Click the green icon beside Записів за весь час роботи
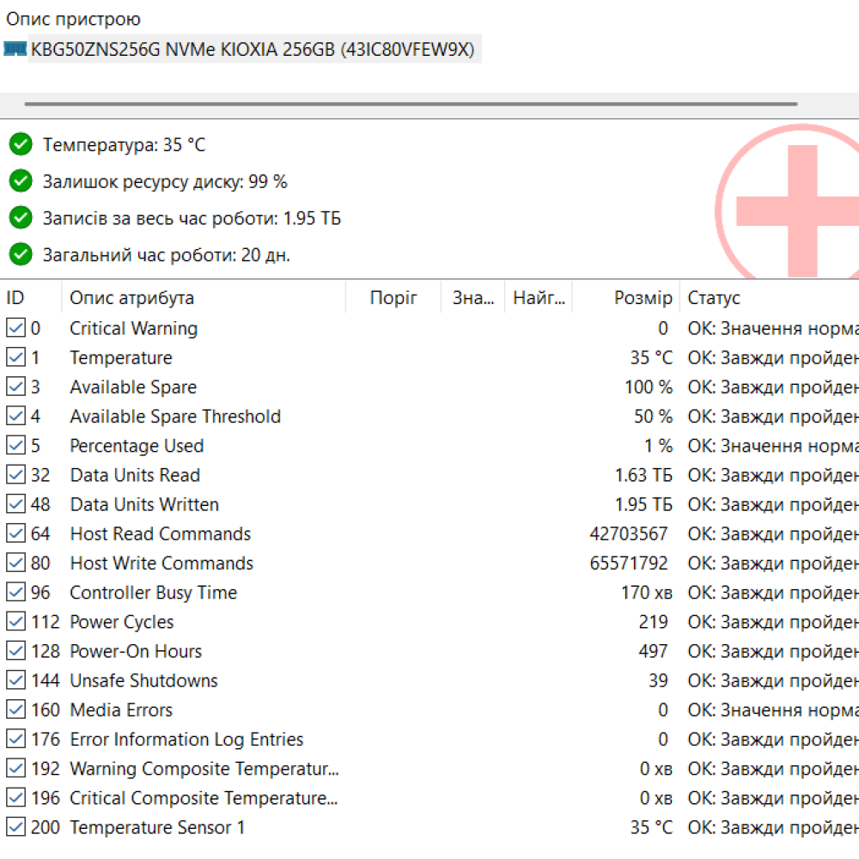The image size is (859, 859). coord(21,217)
